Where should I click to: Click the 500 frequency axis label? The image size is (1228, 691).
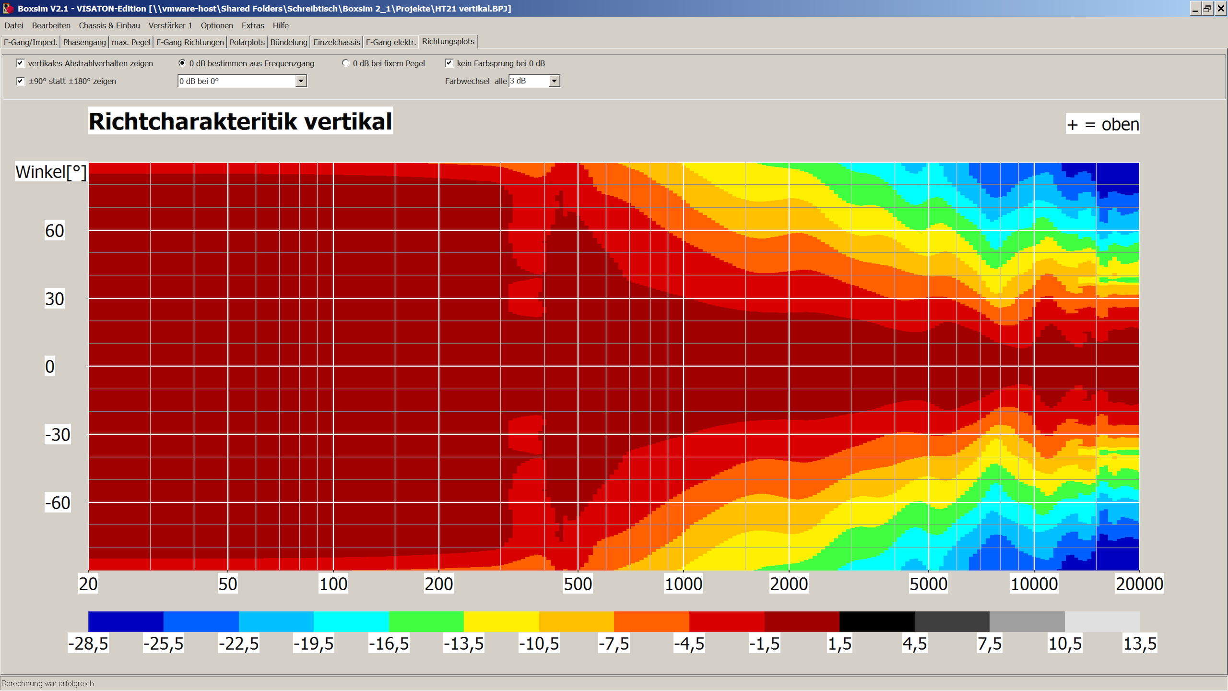[x=578, y=584]
